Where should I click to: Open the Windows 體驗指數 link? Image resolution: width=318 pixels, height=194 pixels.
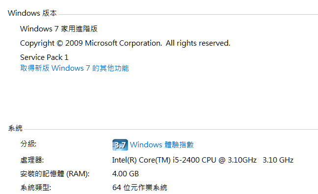161,145
